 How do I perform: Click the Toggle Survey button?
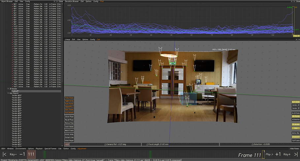coord(69,101)
